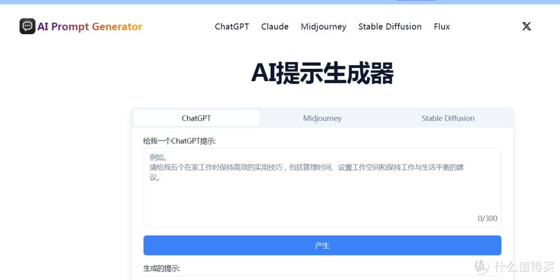Go to Claude in the top navigation
Screen dimensions: 560x280
(274, 27)
